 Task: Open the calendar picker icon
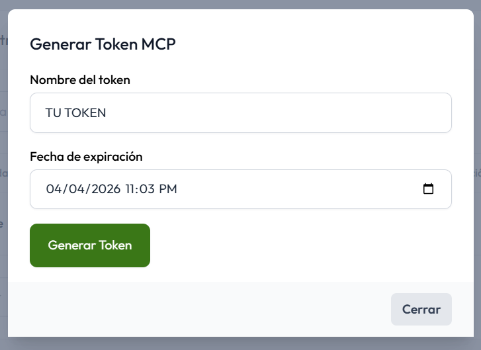pos(428,189)
